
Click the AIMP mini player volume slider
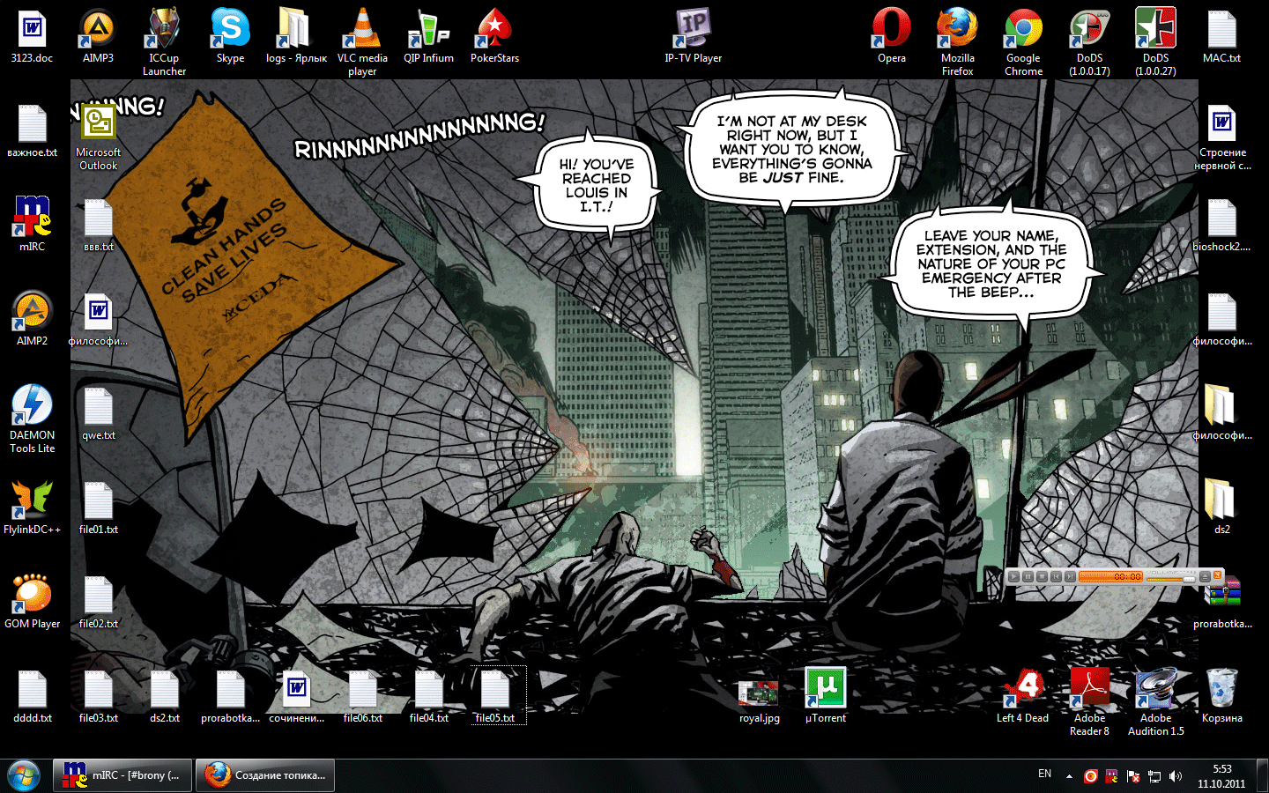(x=1171, y=579)
